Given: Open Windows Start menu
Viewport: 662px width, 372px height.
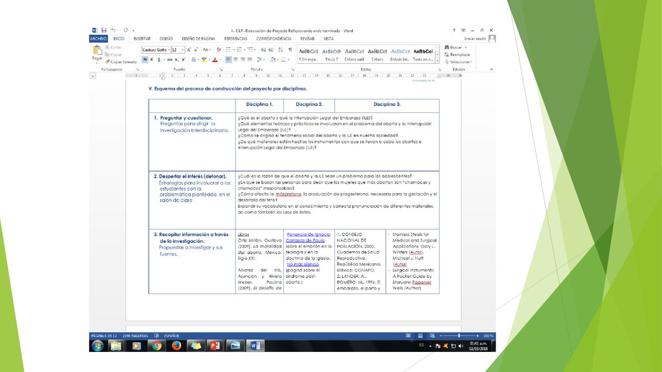Looking at the screenshot, I should click(x=98, y=346).
